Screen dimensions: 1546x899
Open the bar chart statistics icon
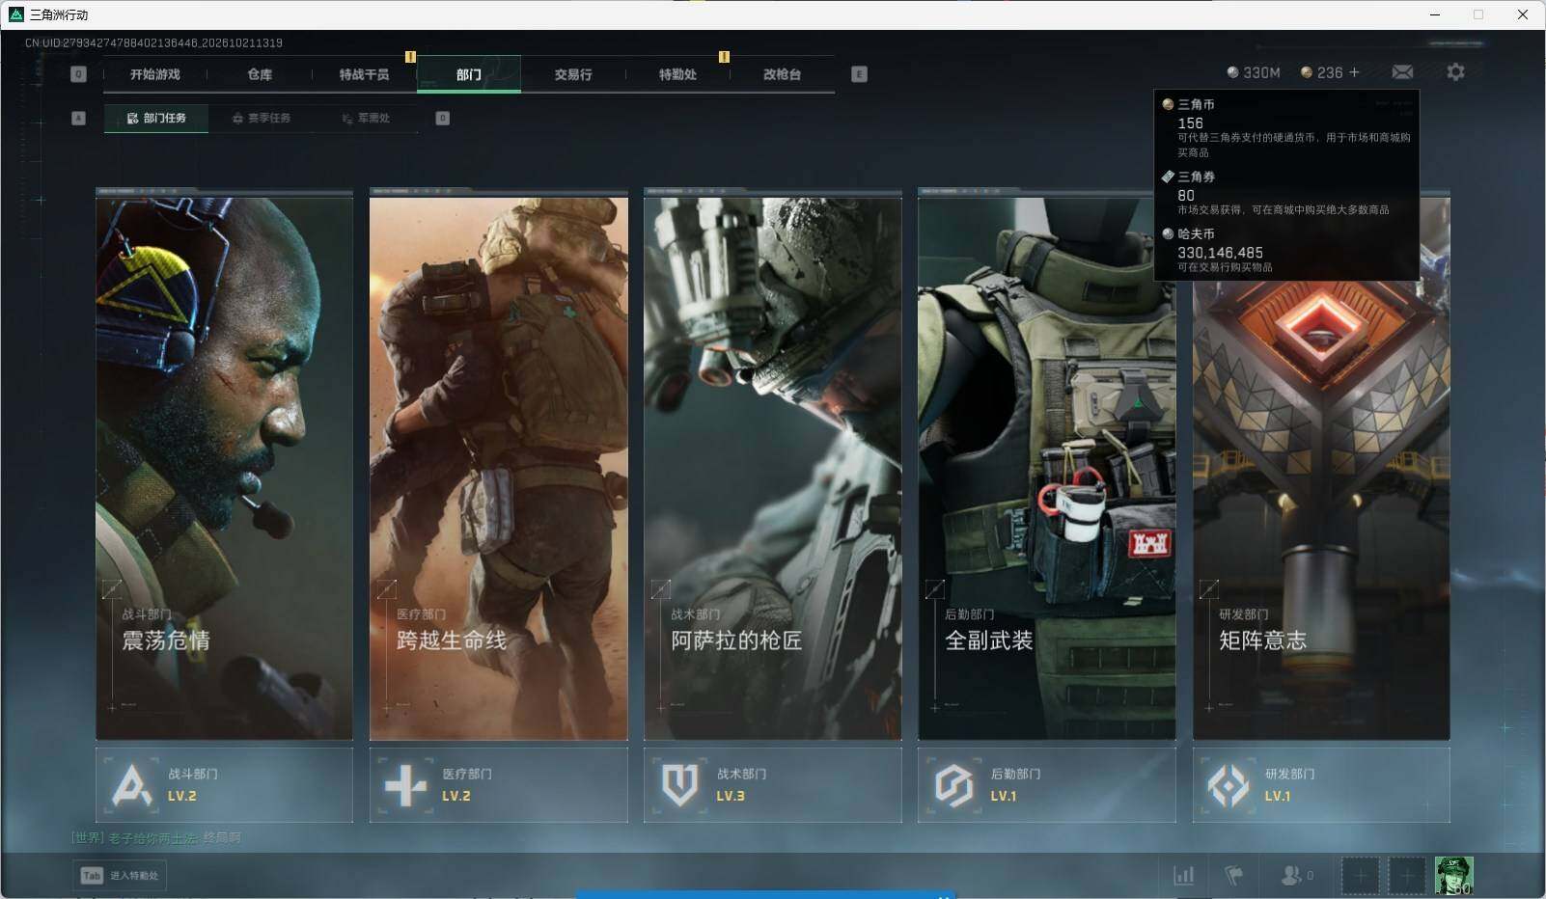pyautogui.click(x=1183, y=875)
